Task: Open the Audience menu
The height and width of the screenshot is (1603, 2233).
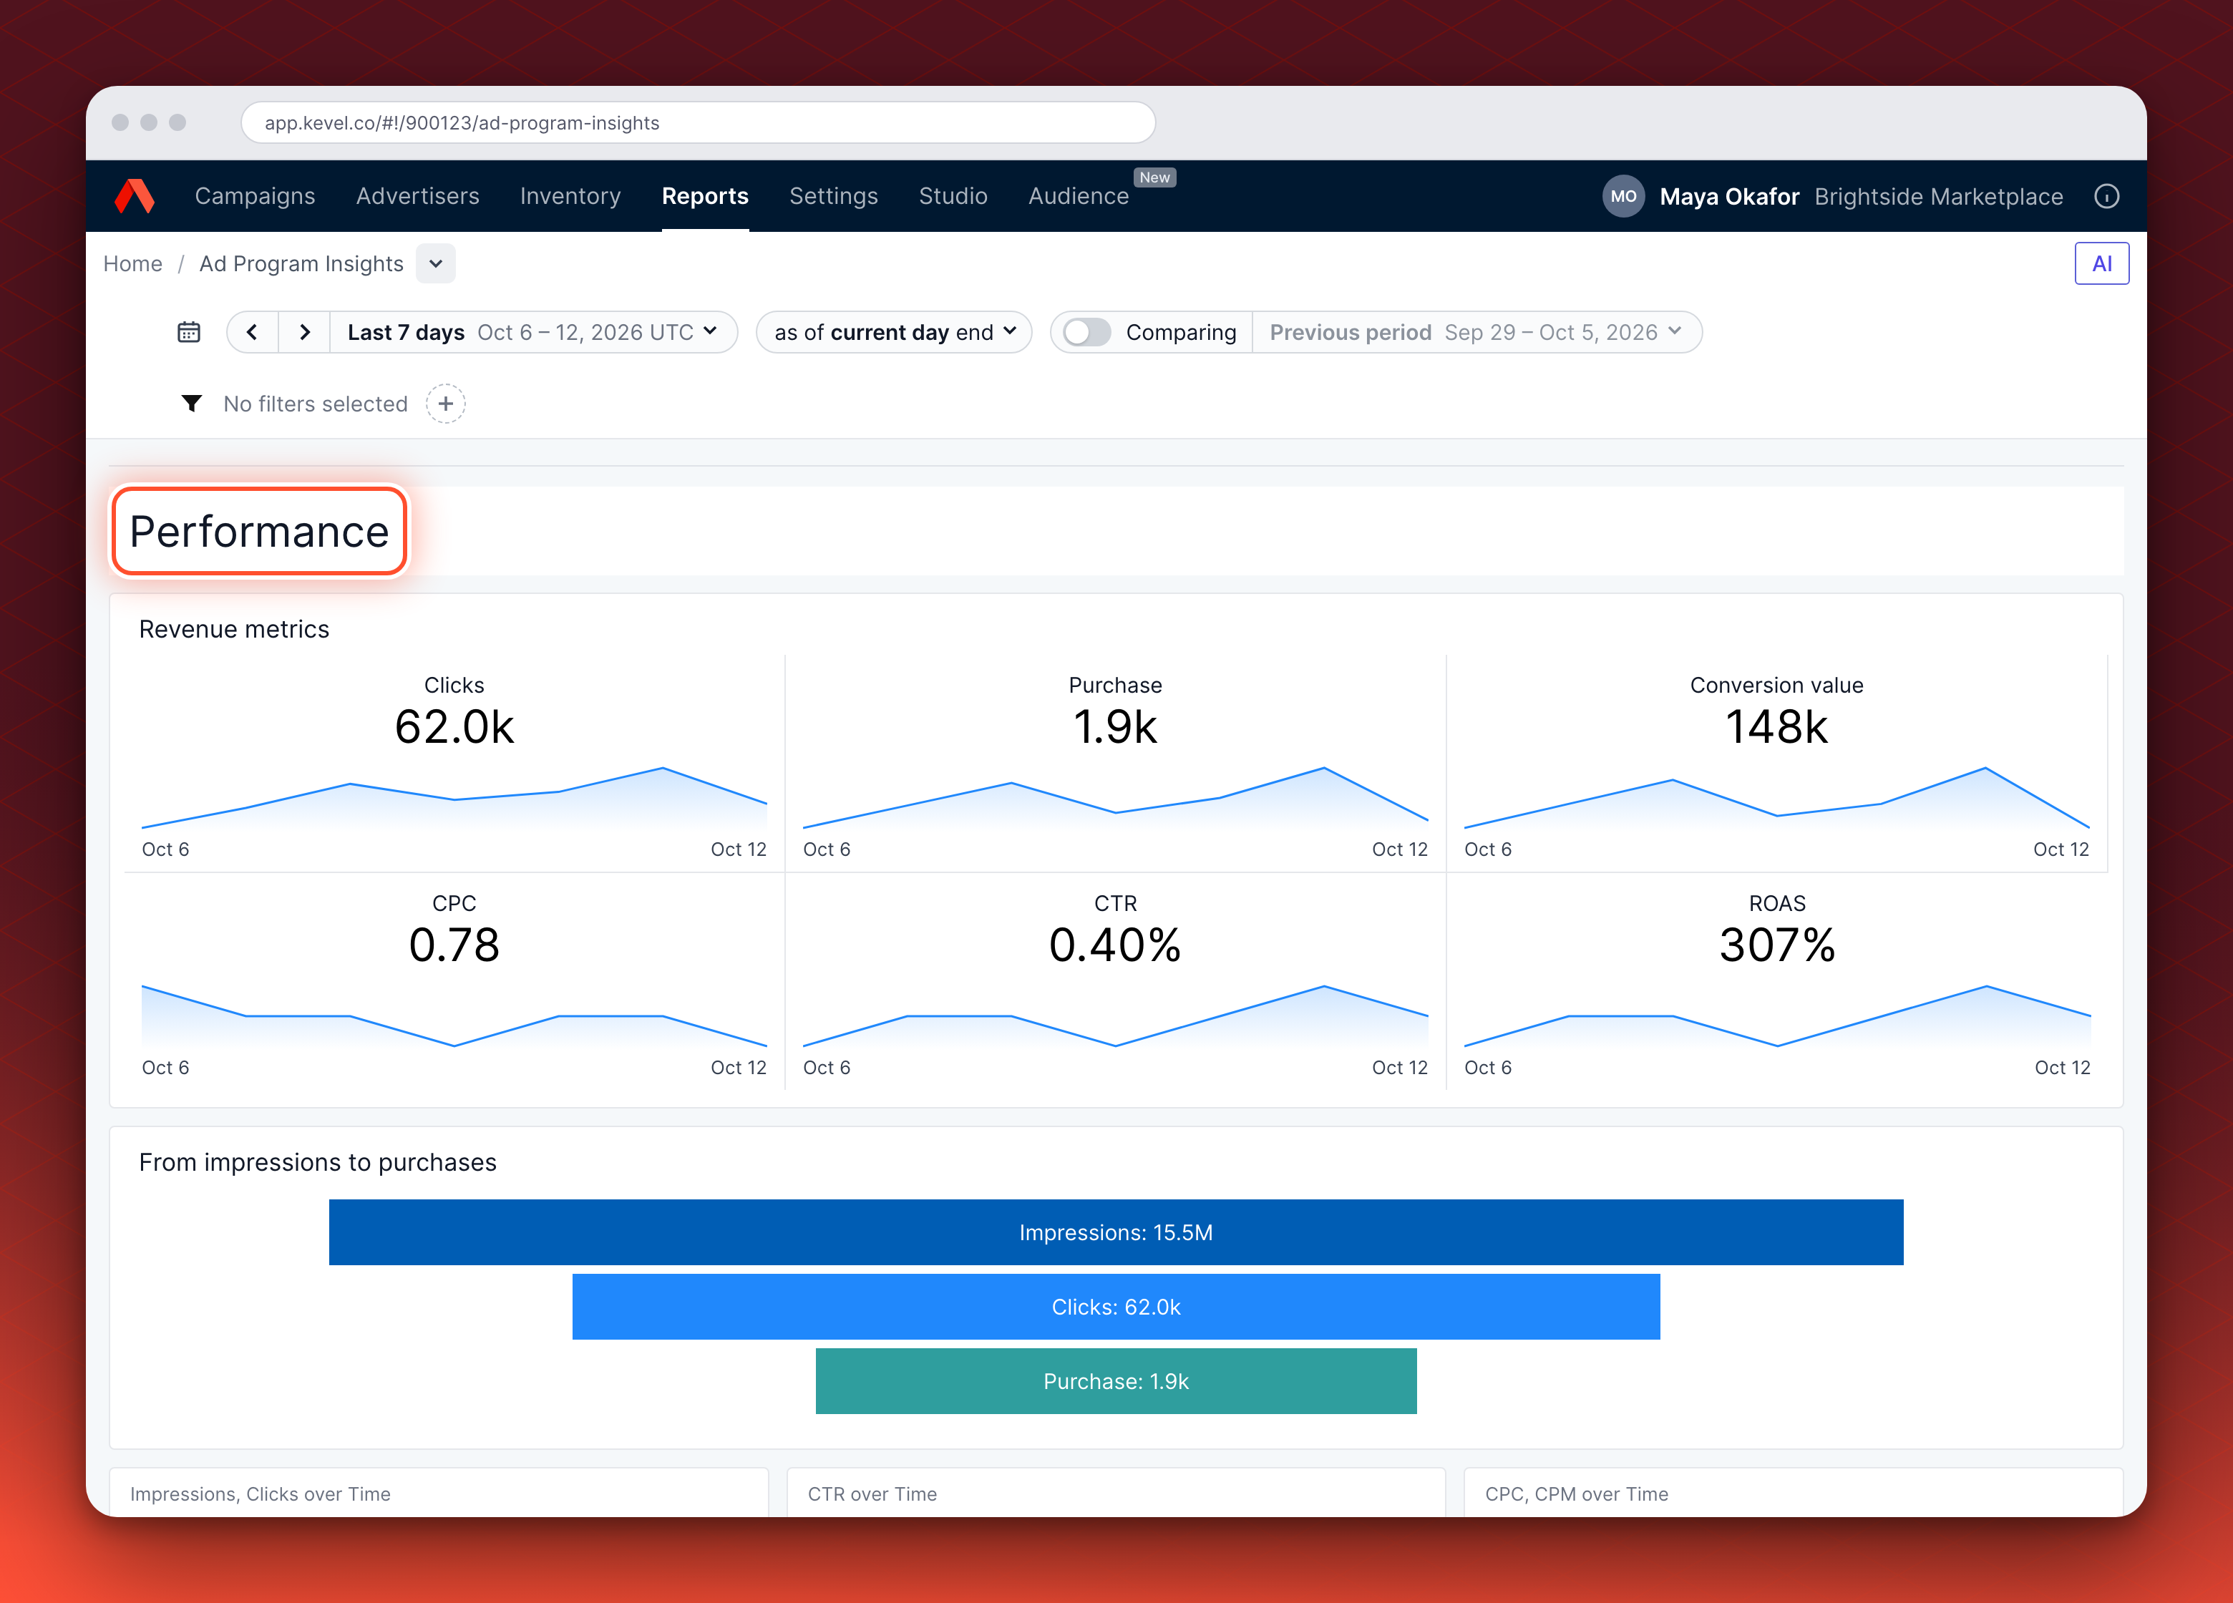Action: point(1078,196)
